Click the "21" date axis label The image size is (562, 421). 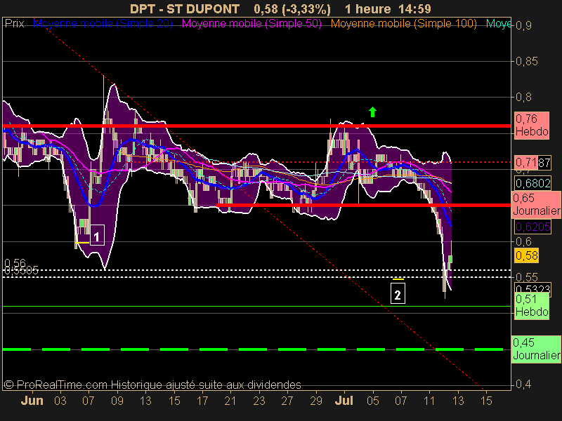tap(230, 401)
